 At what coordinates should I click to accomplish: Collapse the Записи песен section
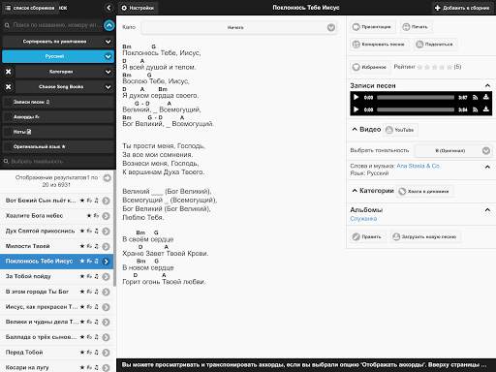pos(487,85)
